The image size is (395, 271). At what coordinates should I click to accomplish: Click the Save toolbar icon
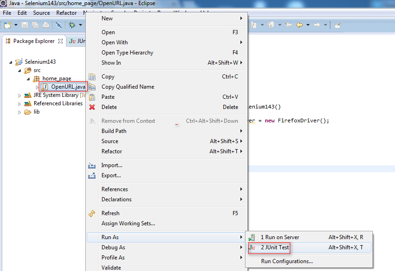(x=25, y=25)
